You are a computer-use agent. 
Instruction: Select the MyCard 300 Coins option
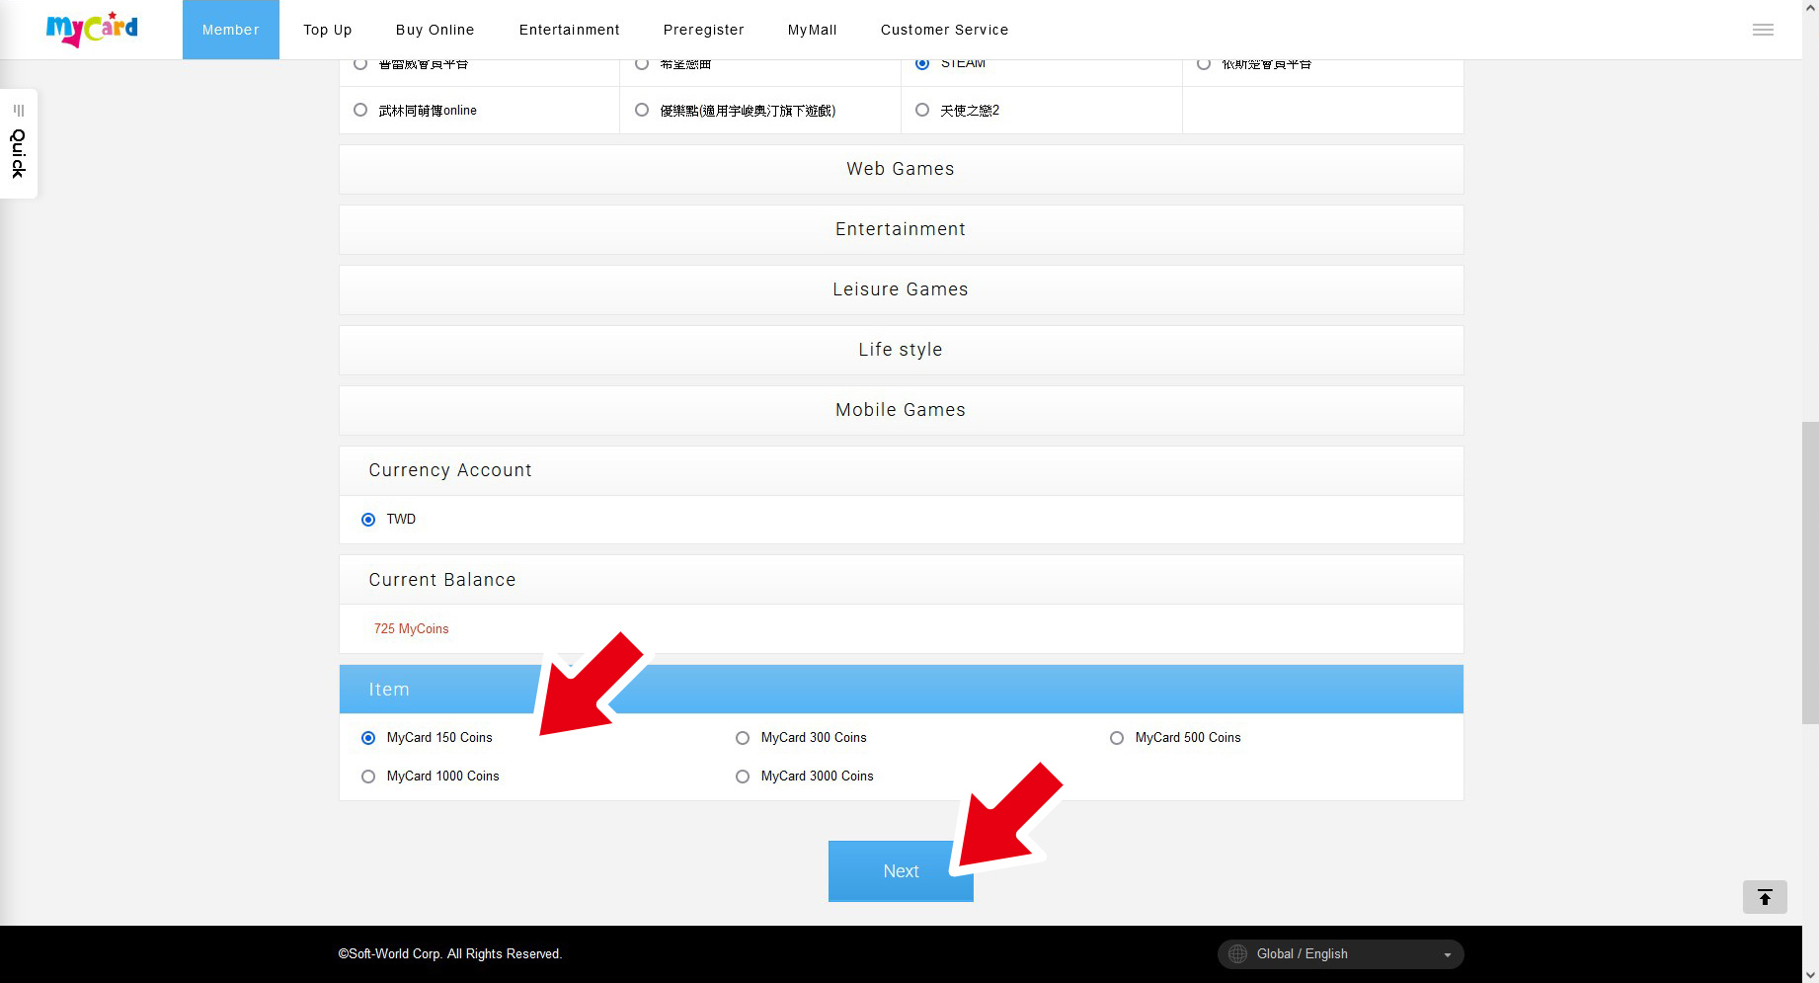[x=743, y=738]
